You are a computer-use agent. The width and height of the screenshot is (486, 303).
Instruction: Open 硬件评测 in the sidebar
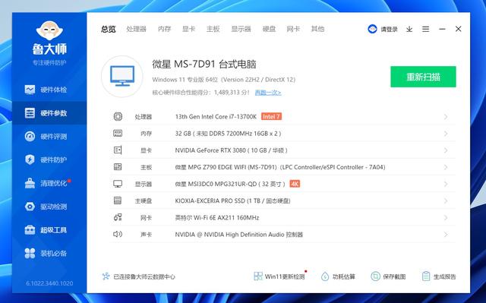(49, 137)
